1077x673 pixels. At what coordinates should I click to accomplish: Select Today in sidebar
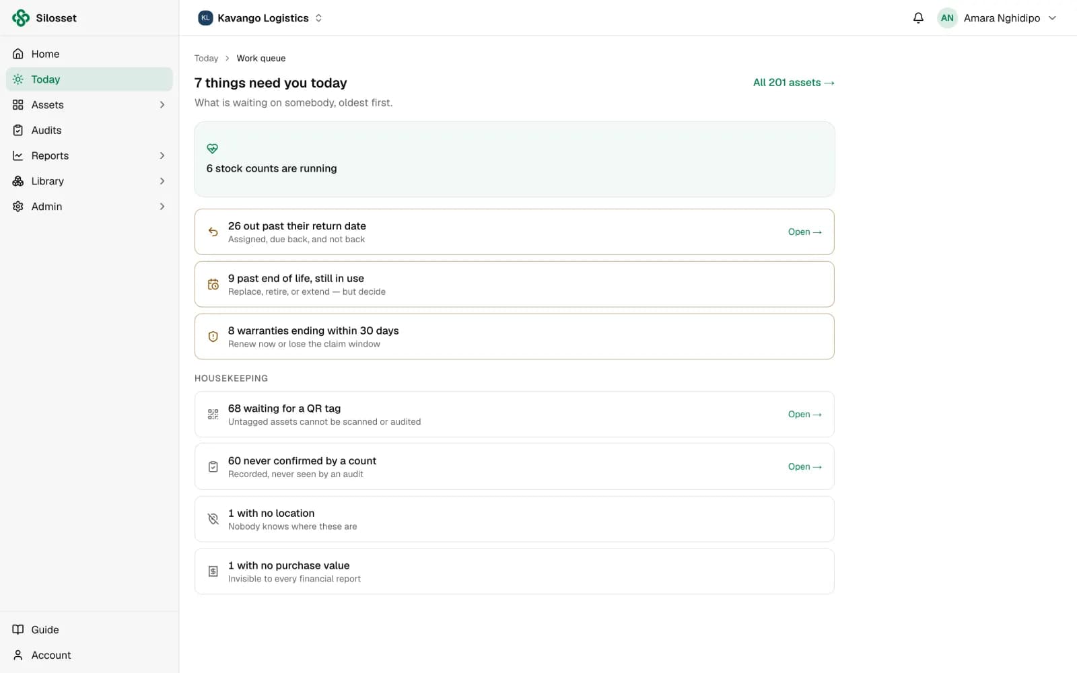click(x=90, y=79)
